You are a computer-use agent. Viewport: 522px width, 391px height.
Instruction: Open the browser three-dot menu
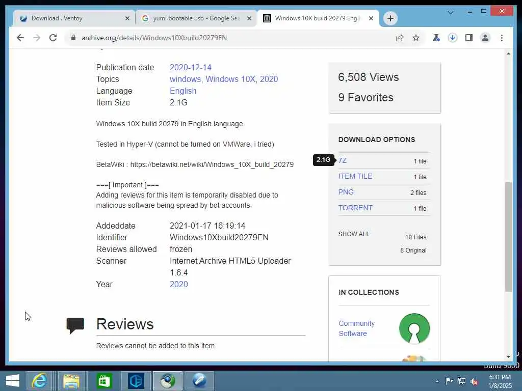(502, 38)
